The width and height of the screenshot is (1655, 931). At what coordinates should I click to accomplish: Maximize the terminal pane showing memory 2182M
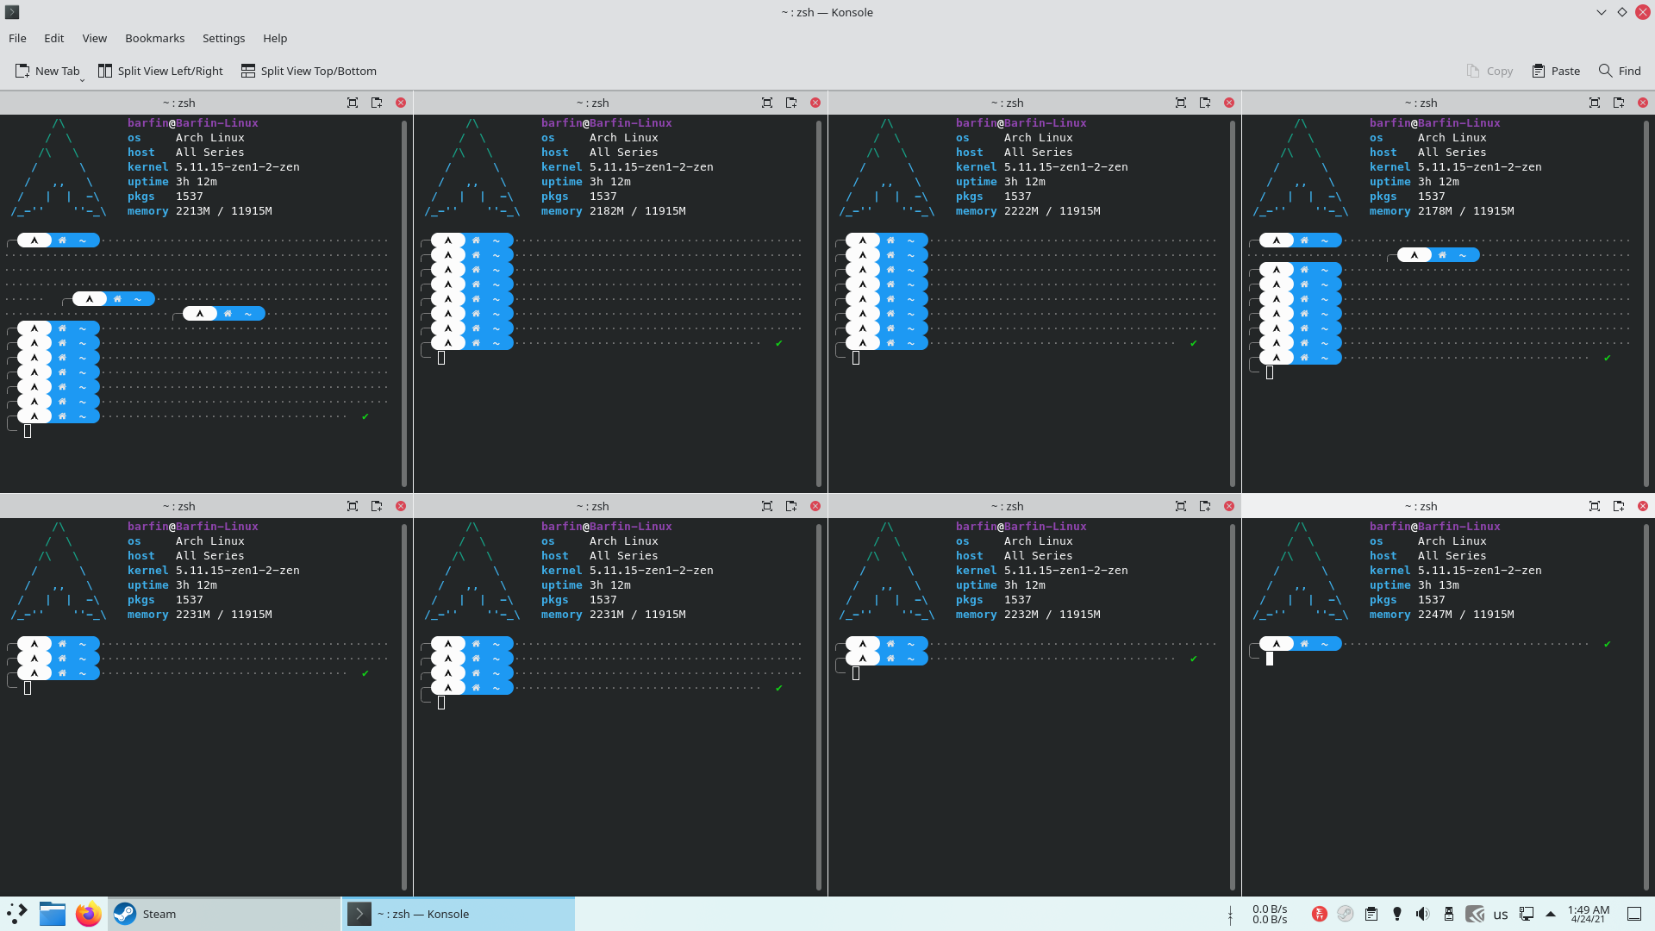(767, 103)
